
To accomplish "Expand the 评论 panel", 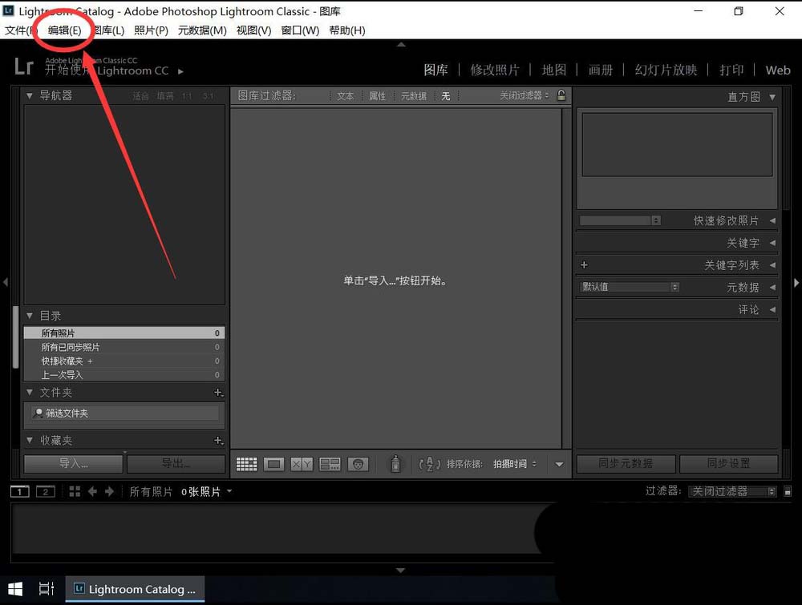I will tap(772, 309).
